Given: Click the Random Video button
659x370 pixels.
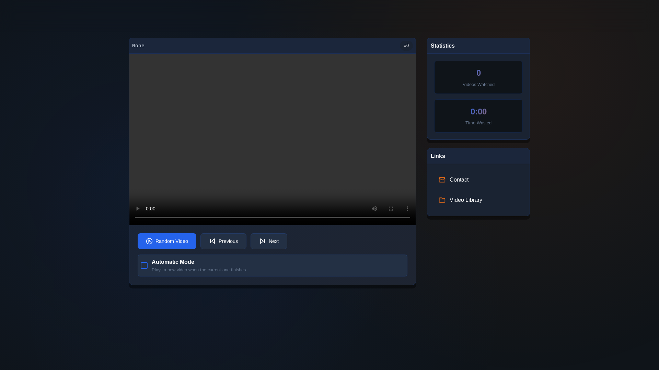Looking at the screenshot, I should click(x=167, y=241).
